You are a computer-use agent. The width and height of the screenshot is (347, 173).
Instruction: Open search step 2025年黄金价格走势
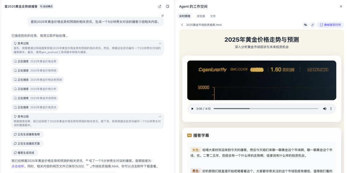35,61
